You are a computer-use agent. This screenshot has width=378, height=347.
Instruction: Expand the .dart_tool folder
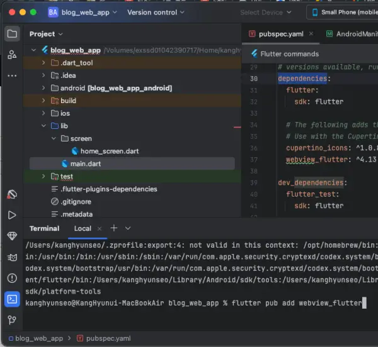(x=43, y=63)
